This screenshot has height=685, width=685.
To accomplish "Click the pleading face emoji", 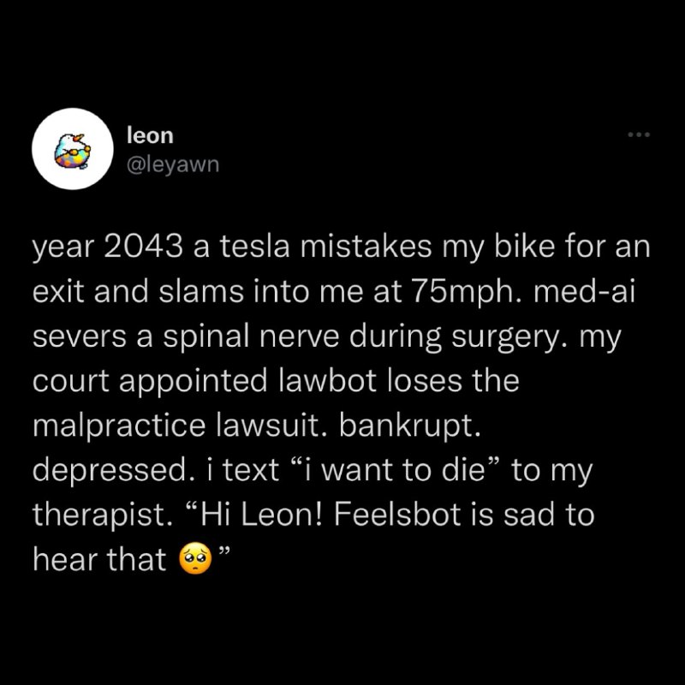I will tap(196, 559).
